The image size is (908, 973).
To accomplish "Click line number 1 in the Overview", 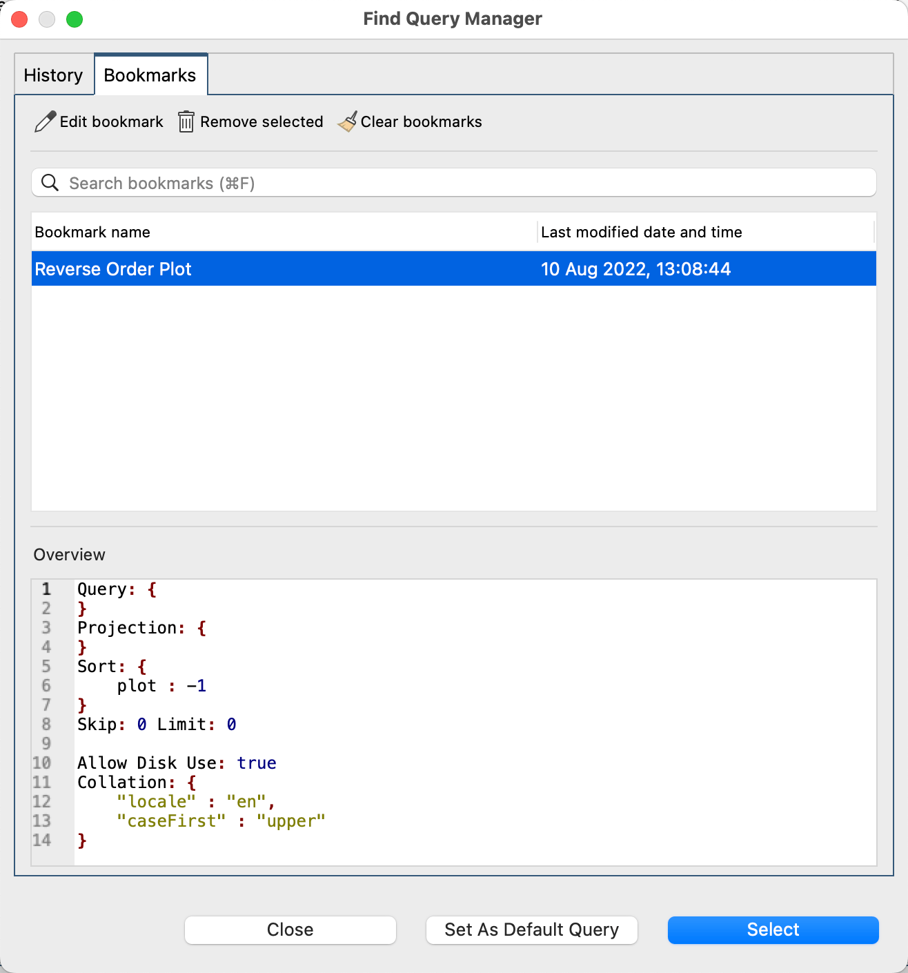I will click(46, 589).
